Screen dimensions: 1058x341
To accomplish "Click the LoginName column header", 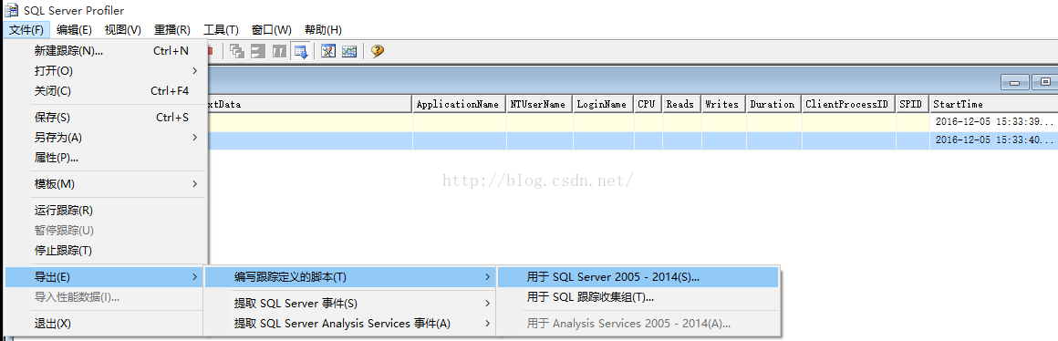I will (604, 105).
